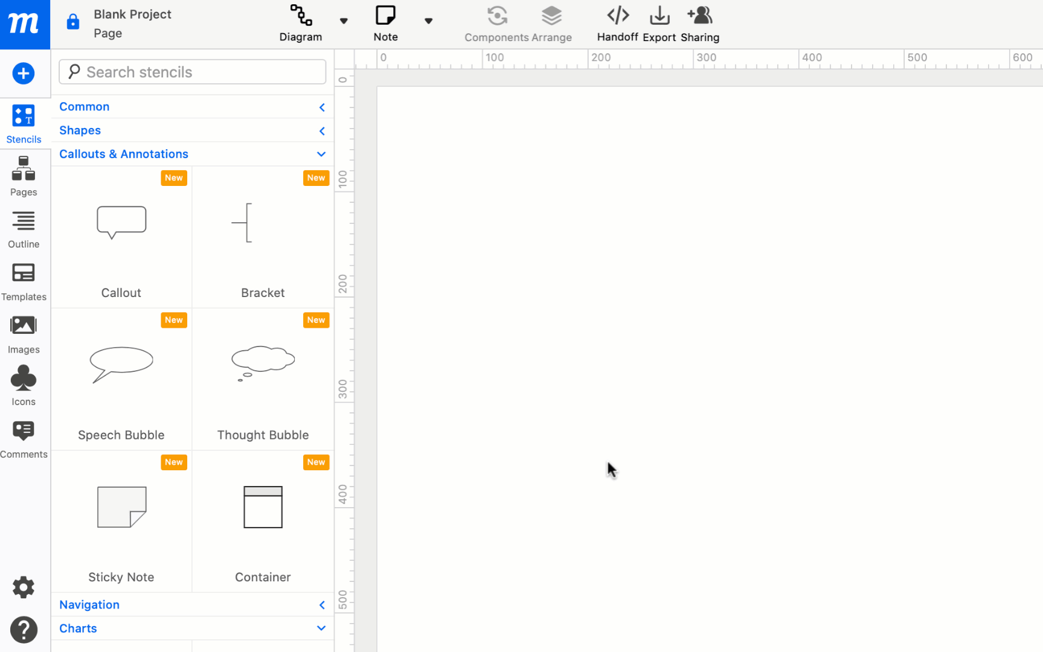Viewport: 1043px width, 652px height.
Task: Collapse the Callouts & Annotations section
Action: 321,154
